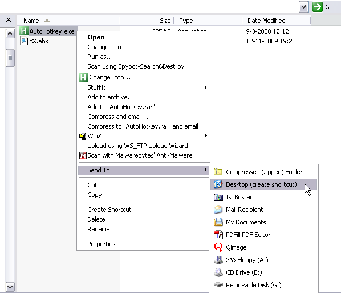Select the AutoHotkey.exe file icon
341x293 pixels.
[x=24, y=31]
